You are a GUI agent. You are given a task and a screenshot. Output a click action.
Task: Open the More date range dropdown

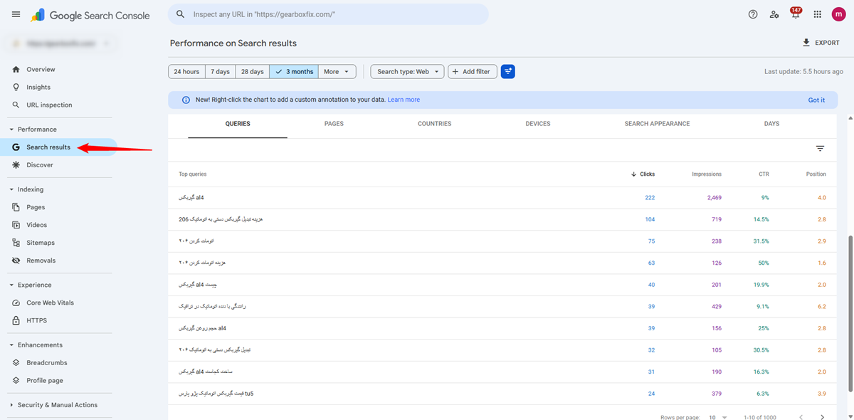[x=337, y=72]
